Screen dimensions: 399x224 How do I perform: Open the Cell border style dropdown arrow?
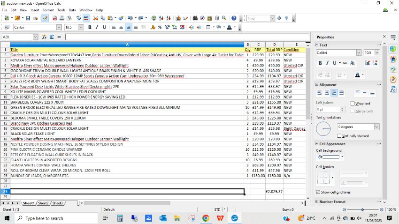point(333,178)
